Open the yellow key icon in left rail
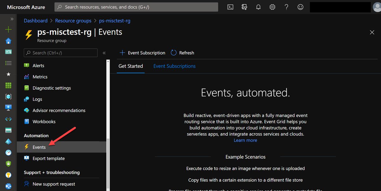This screenshot has width=381, height=191. tap(9, 175)
